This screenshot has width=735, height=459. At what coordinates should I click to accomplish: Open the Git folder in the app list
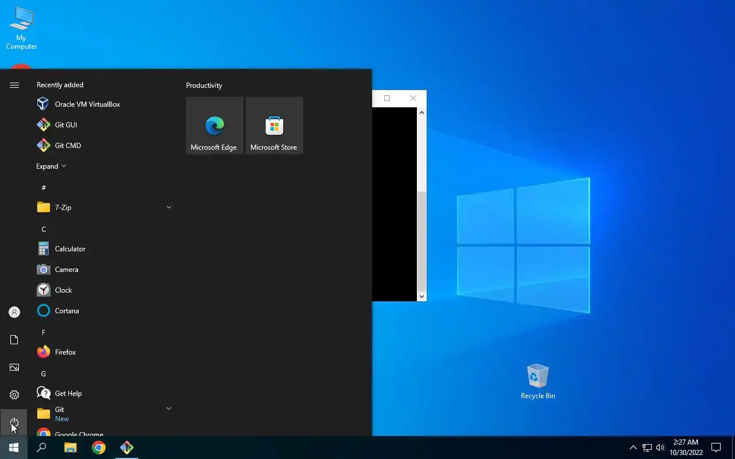click(x=103, y=414)
